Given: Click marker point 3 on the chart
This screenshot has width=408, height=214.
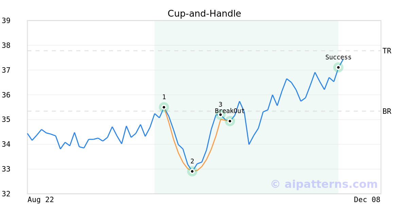Looking at the screenshot, I should click(220, 114).
